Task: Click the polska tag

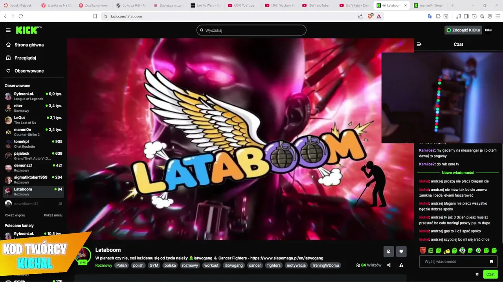Action: [170, 265]
